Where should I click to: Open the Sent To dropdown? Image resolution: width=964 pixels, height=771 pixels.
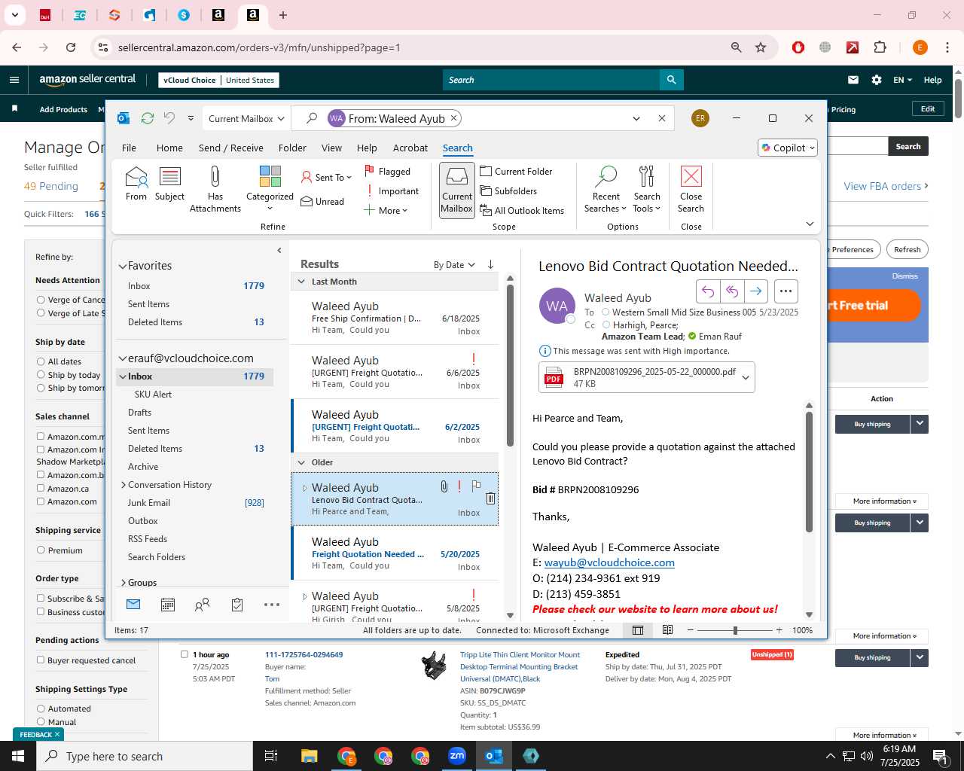click(x=327, y=178)
